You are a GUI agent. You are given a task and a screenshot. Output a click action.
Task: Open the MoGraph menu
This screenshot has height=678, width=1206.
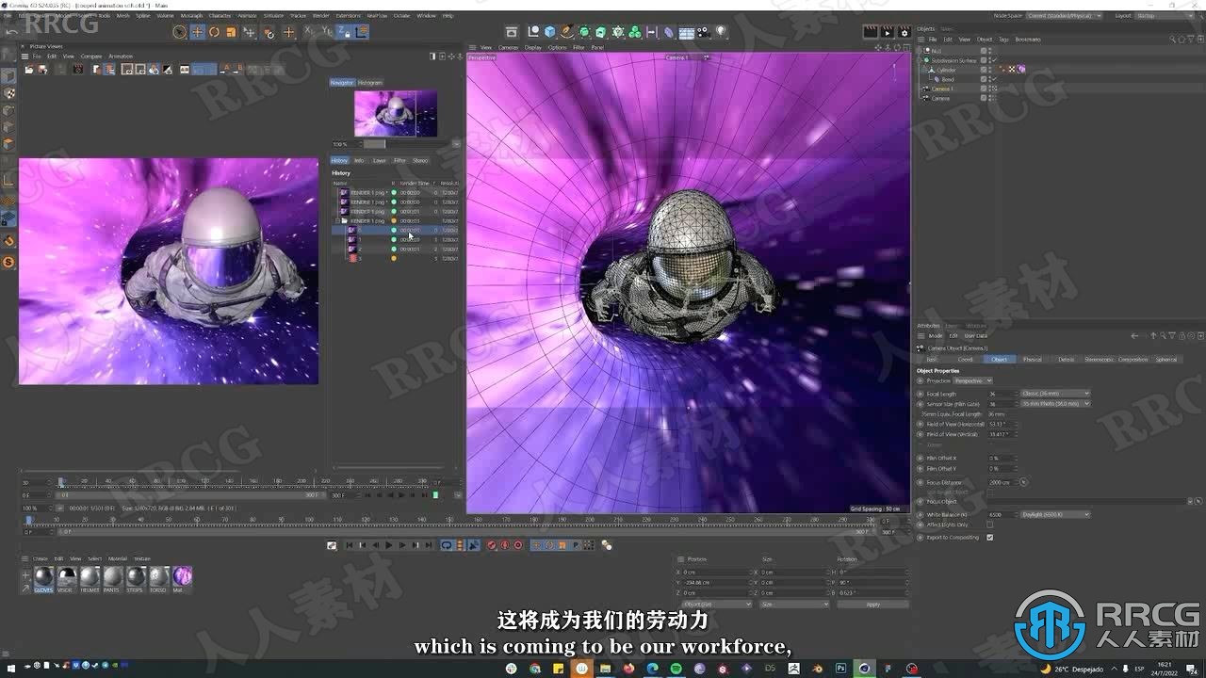[x=191, y=15]
